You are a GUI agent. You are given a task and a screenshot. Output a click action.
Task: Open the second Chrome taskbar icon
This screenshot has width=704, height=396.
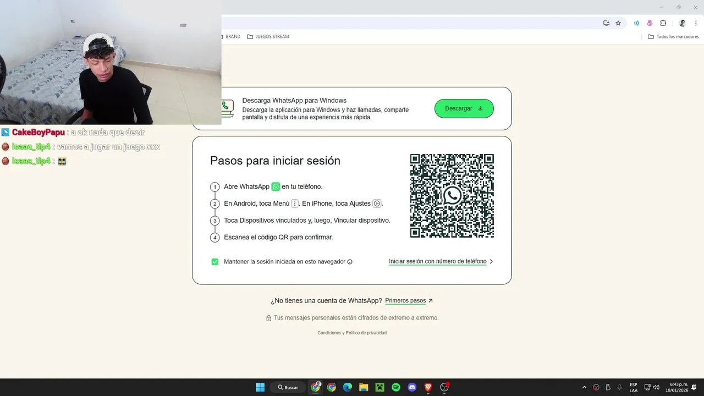click(x=332, y=387)
